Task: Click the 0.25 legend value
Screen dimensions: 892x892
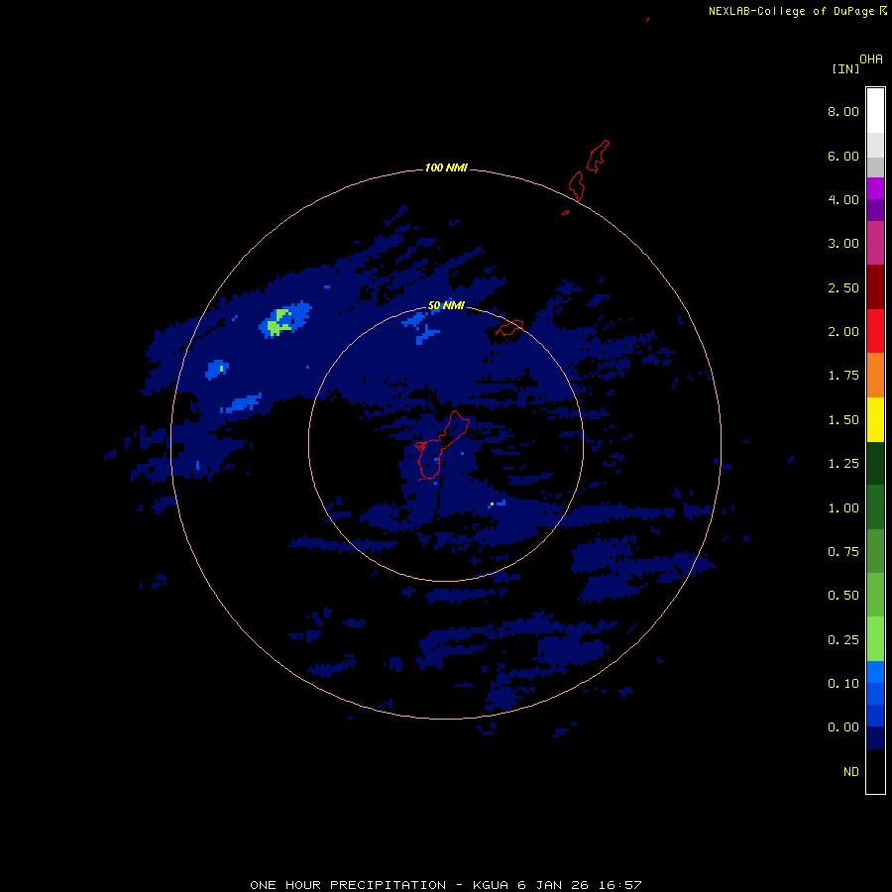Action: 843,640
